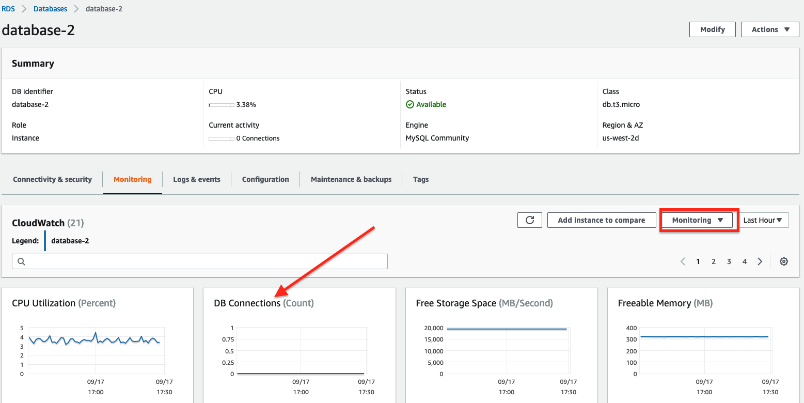Click inside the metrics search field

click(x=200, y=261)
